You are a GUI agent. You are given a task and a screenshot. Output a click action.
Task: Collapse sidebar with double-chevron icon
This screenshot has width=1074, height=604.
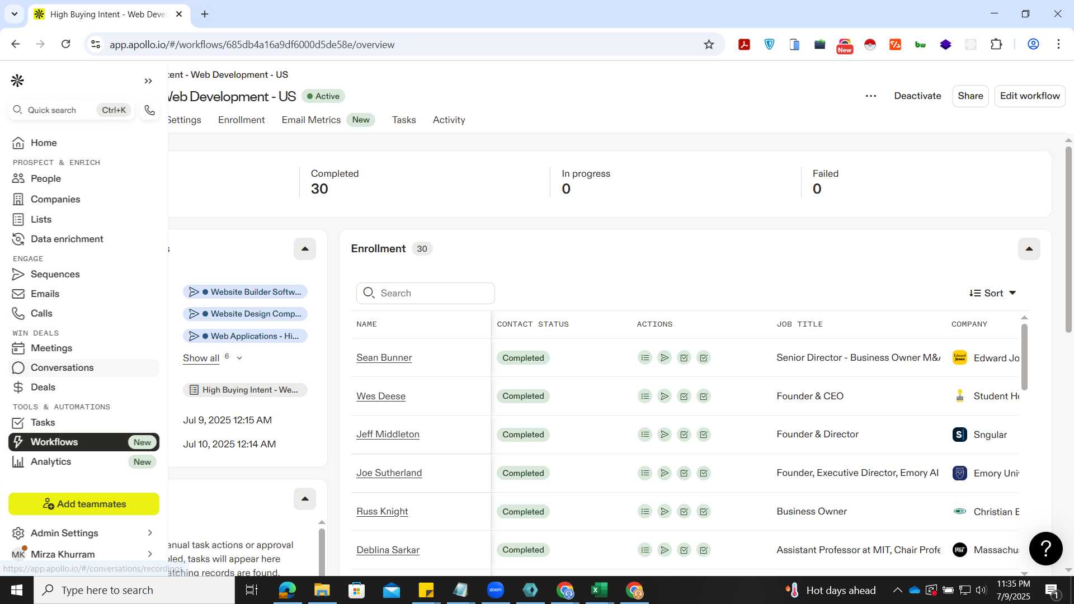click(148, 81)
